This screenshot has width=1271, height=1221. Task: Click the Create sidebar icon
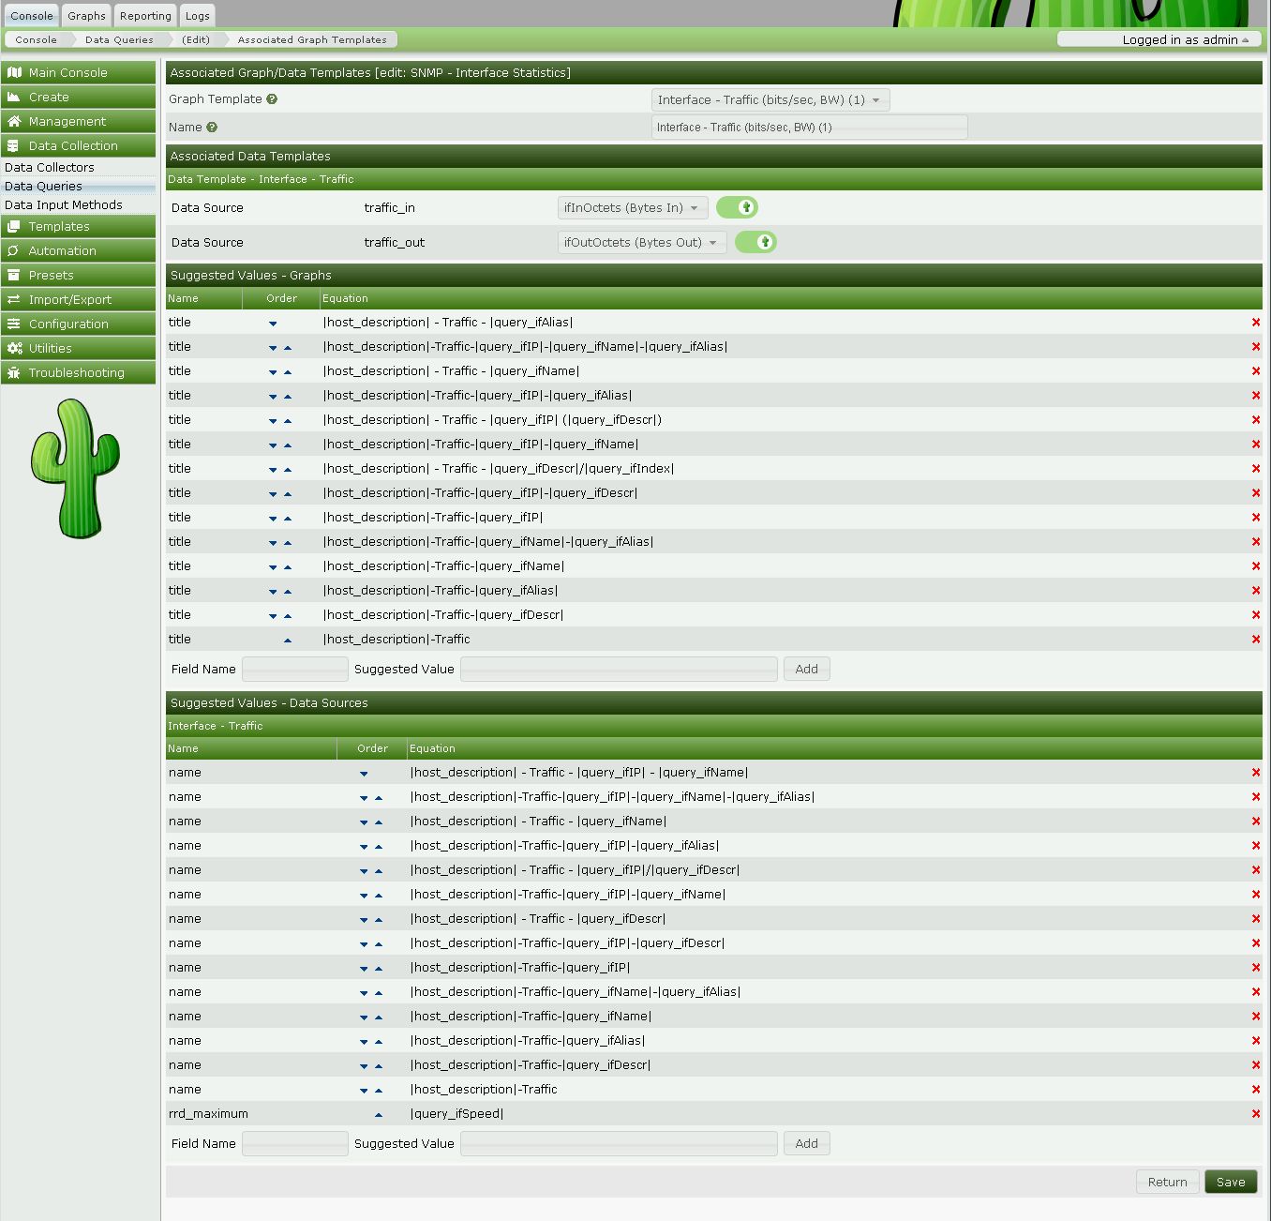click(x=14, y=97)
